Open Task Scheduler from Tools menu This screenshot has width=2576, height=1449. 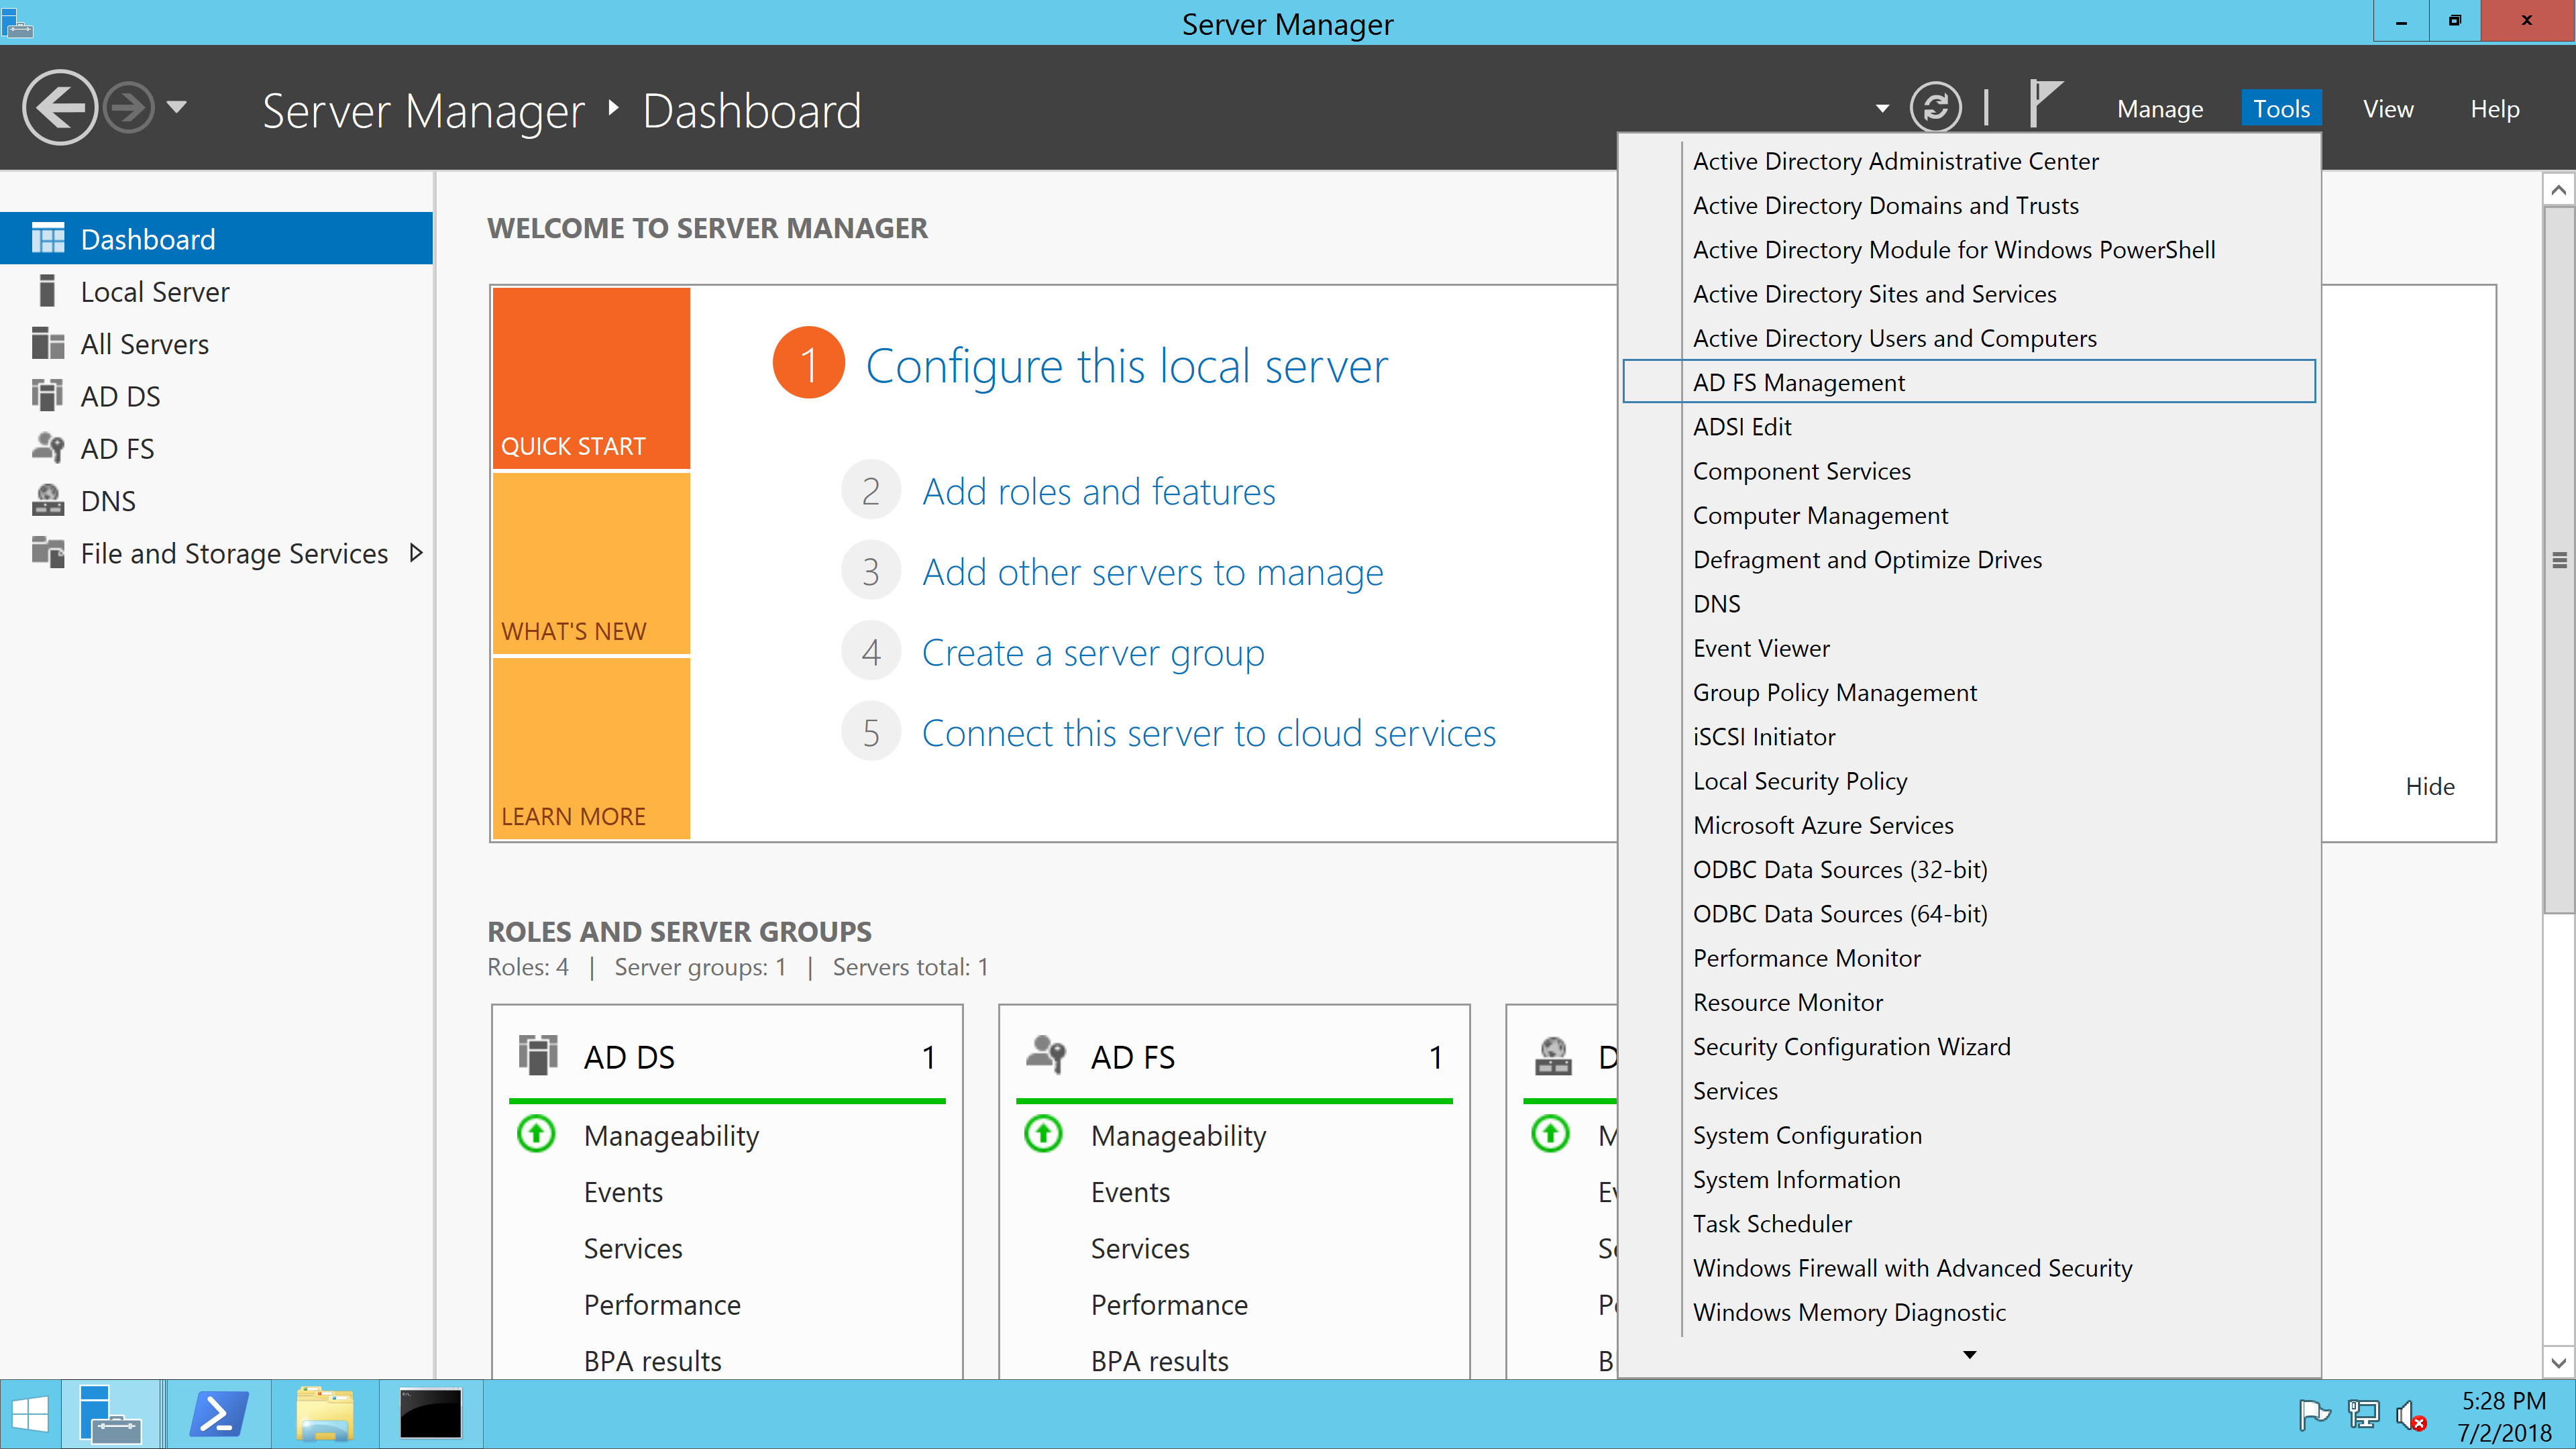click(x=1968, y=1224)
